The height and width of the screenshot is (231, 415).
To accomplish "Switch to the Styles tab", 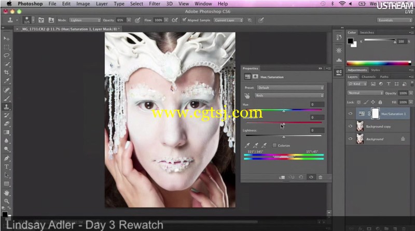I will (375, 70).
